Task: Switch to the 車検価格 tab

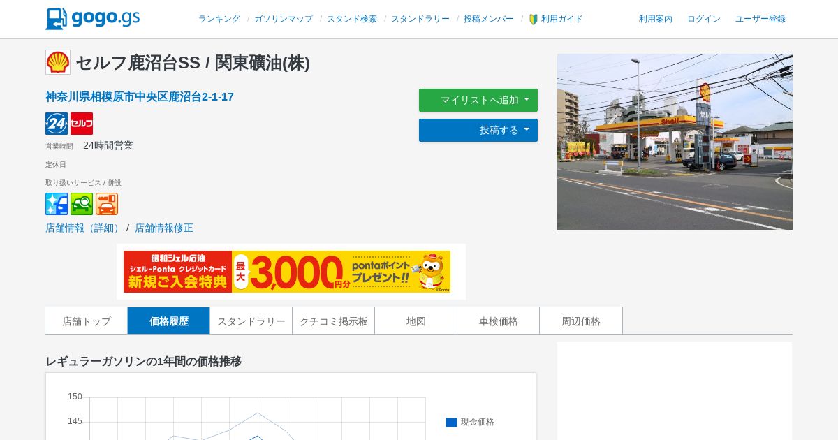Action: (499, 321)
